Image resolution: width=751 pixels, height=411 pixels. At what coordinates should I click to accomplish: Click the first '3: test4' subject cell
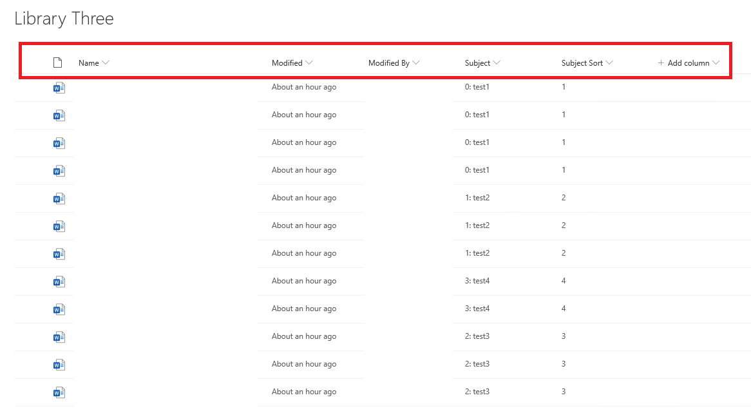[x=477, y=281]
